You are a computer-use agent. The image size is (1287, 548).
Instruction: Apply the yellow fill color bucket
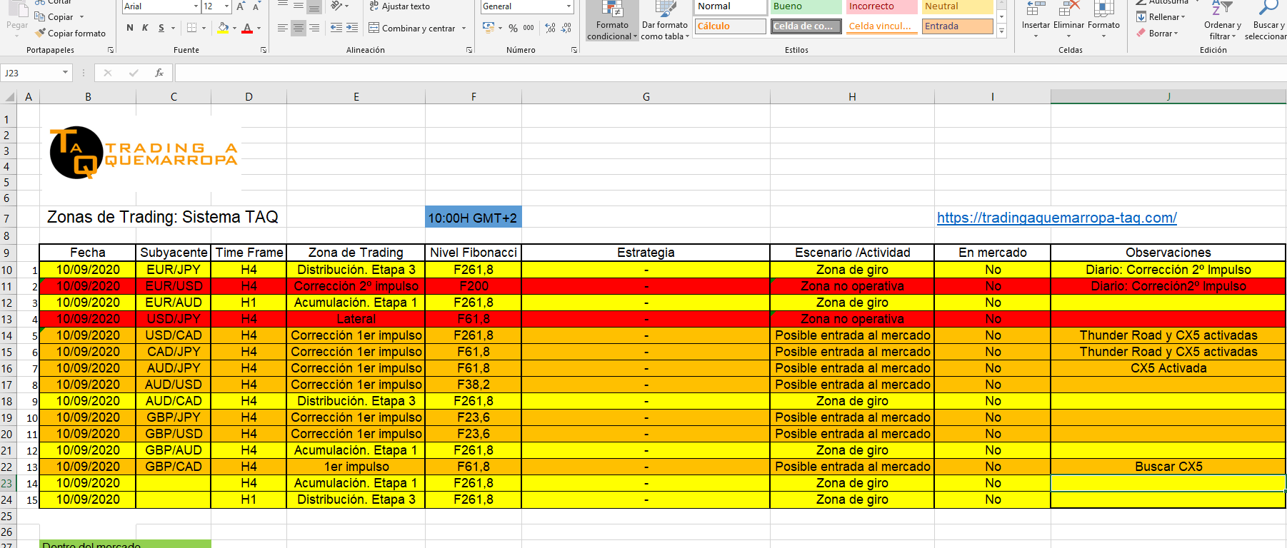point(223,28)
